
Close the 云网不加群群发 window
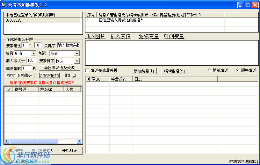pyautogui.click(x=255, y=5)
